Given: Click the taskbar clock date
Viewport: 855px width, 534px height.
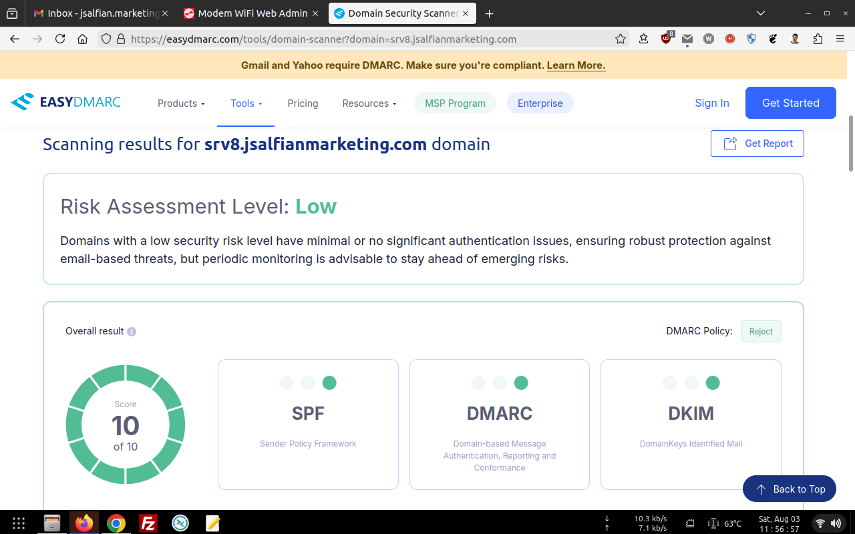Looking at the screenshot, I should (x=779, y=523).
